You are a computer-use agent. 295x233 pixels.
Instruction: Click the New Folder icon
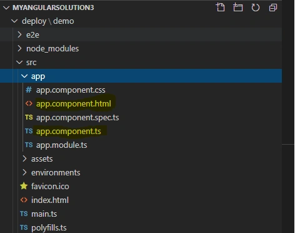point(237,8)
